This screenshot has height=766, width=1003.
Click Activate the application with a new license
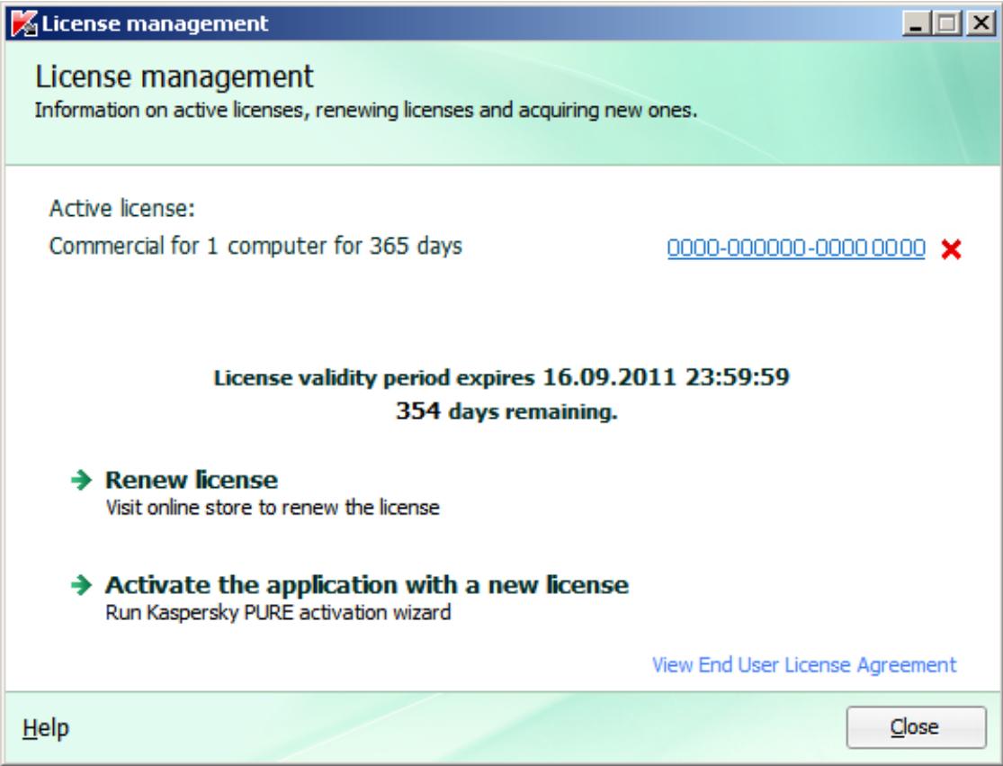(367, 584)
